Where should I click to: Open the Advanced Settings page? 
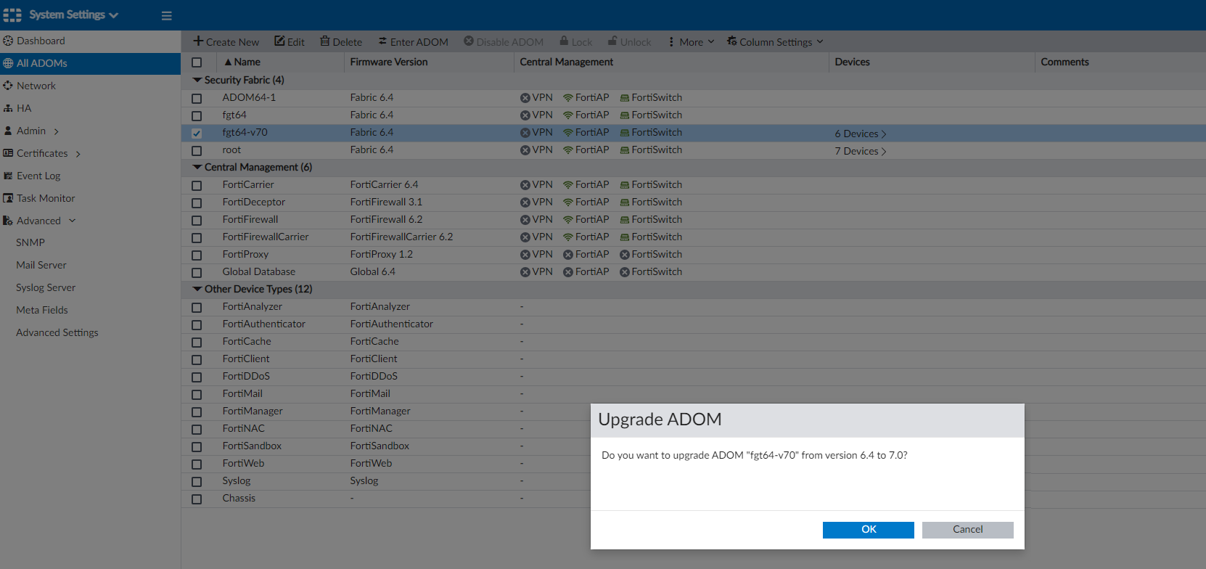coord(57,332)
